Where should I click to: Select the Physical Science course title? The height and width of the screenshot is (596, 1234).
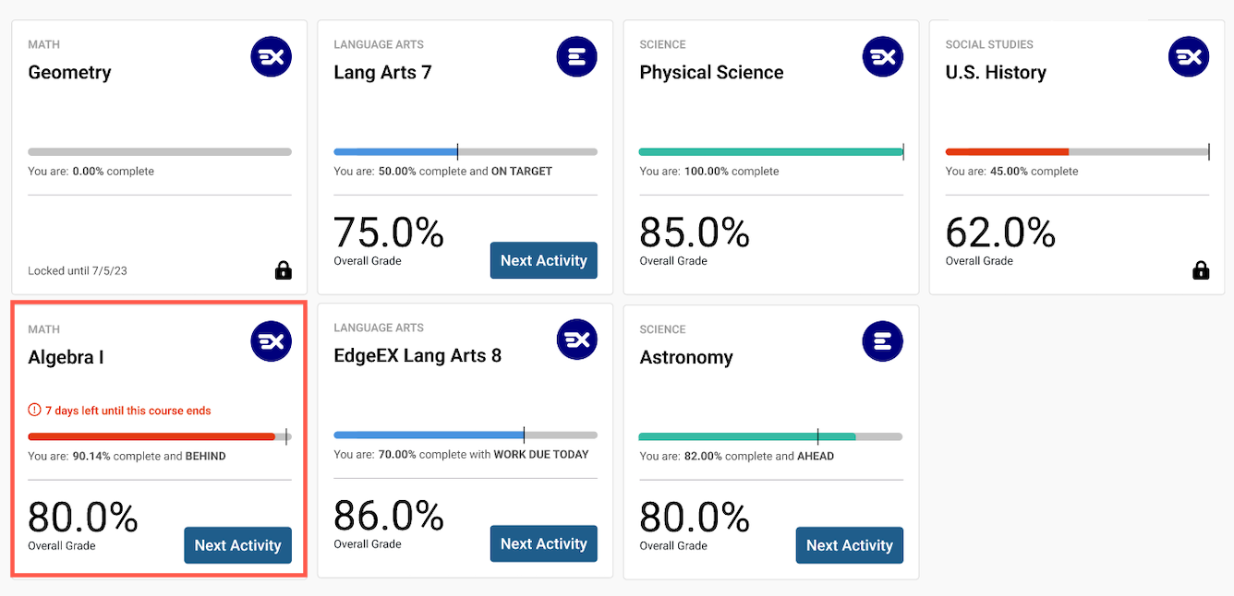coord(711,73)
